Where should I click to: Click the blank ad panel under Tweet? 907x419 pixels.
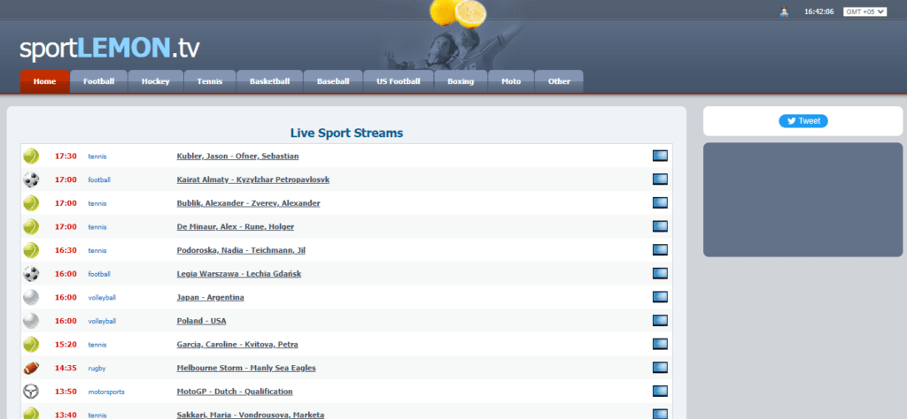802,200
